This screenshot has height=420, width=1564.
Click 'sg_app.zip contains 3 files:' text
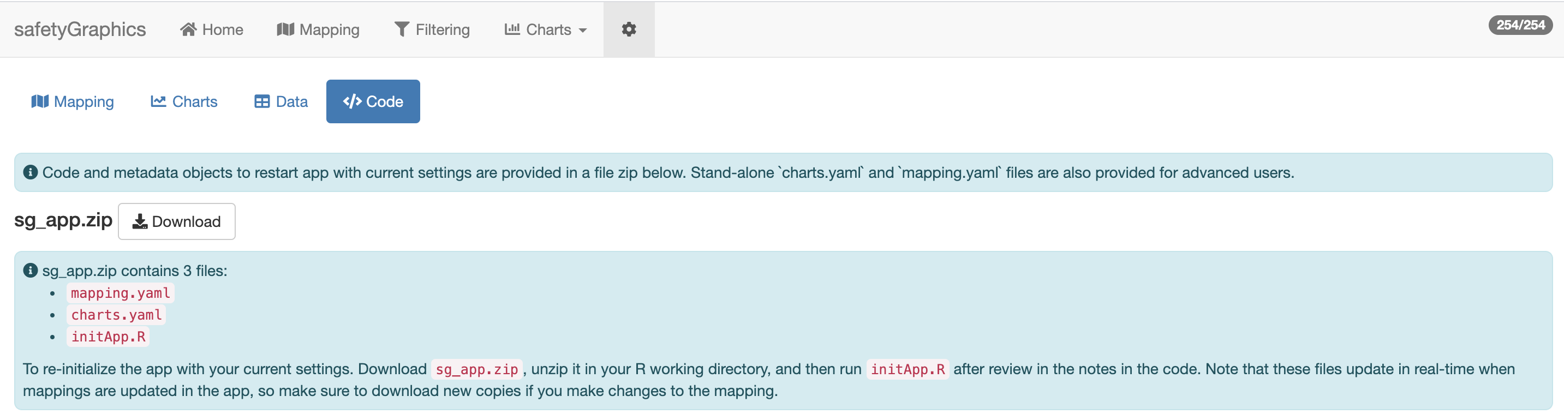click(x=135, y=271)
